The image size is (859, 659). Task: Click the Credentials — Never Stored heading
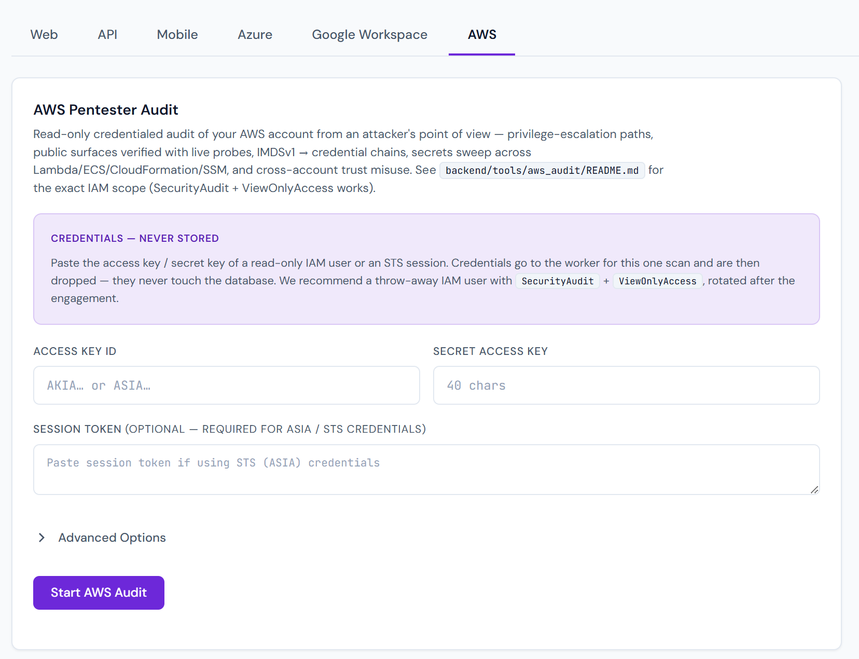135,238
